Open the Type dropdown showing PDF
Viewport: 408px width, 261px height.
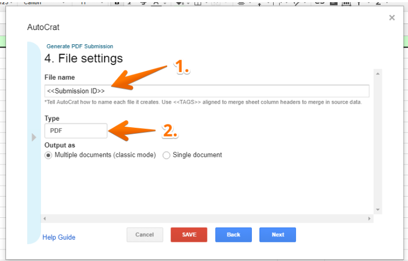click(76, 130)
